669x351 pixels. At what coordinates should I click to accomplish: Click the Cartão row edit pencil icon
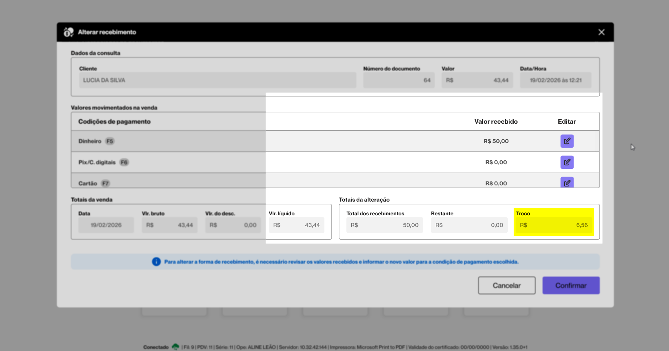tap(567, 183)
